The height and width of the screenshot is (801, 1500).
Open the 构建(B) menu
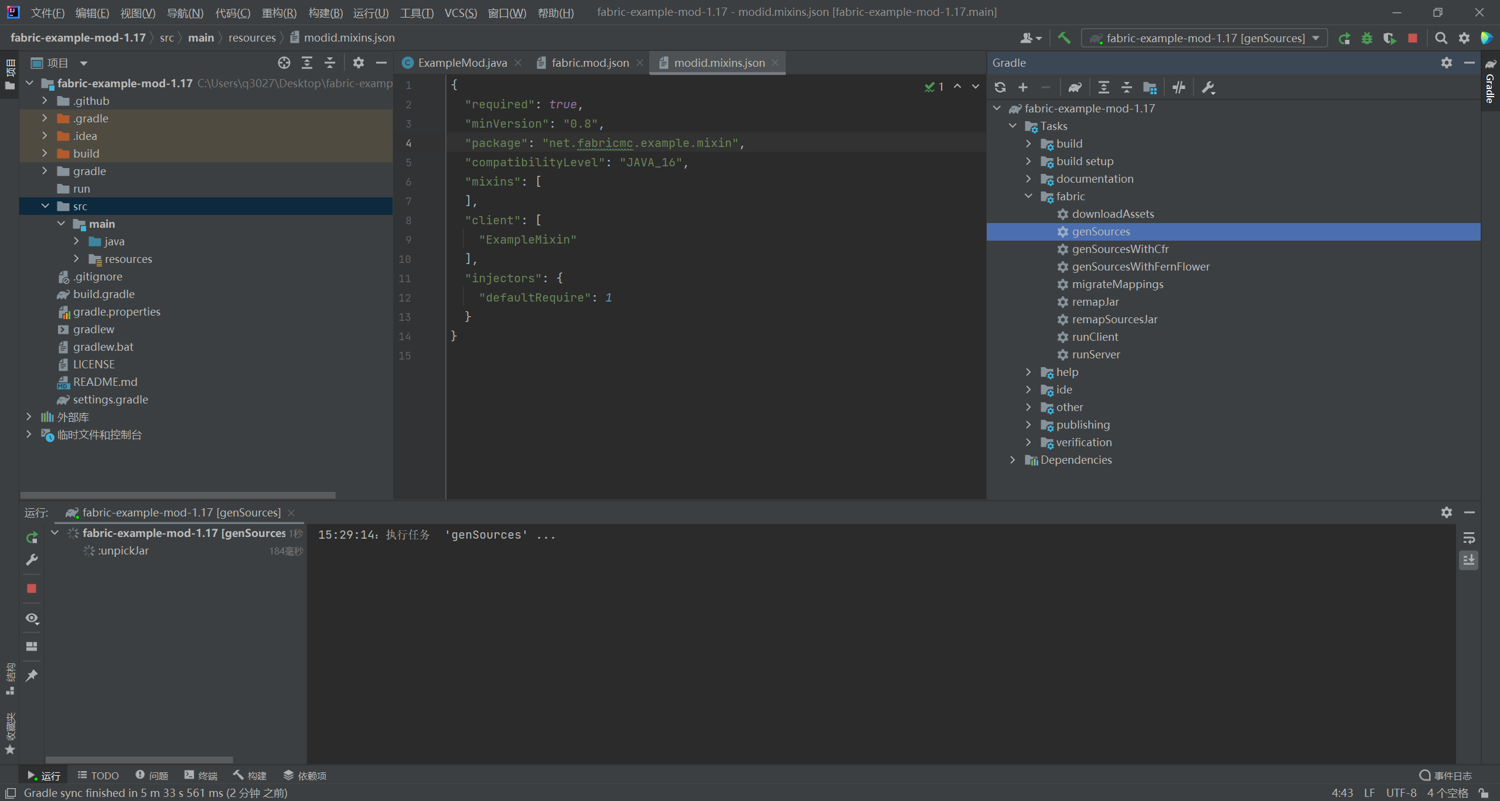tap(325, 12)
